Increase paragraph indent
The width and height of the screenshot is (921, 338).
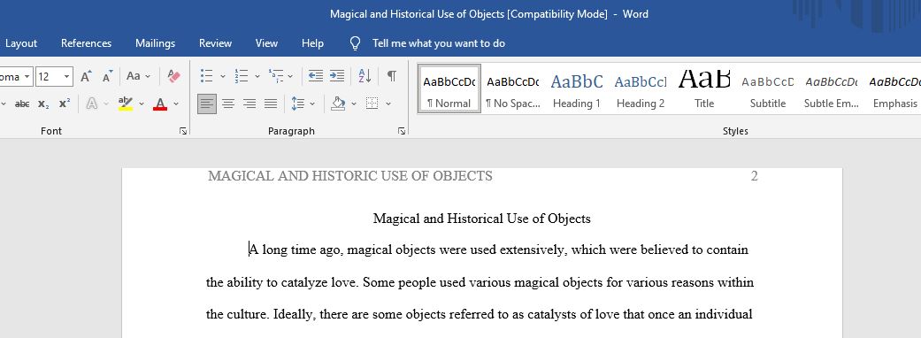337,76
